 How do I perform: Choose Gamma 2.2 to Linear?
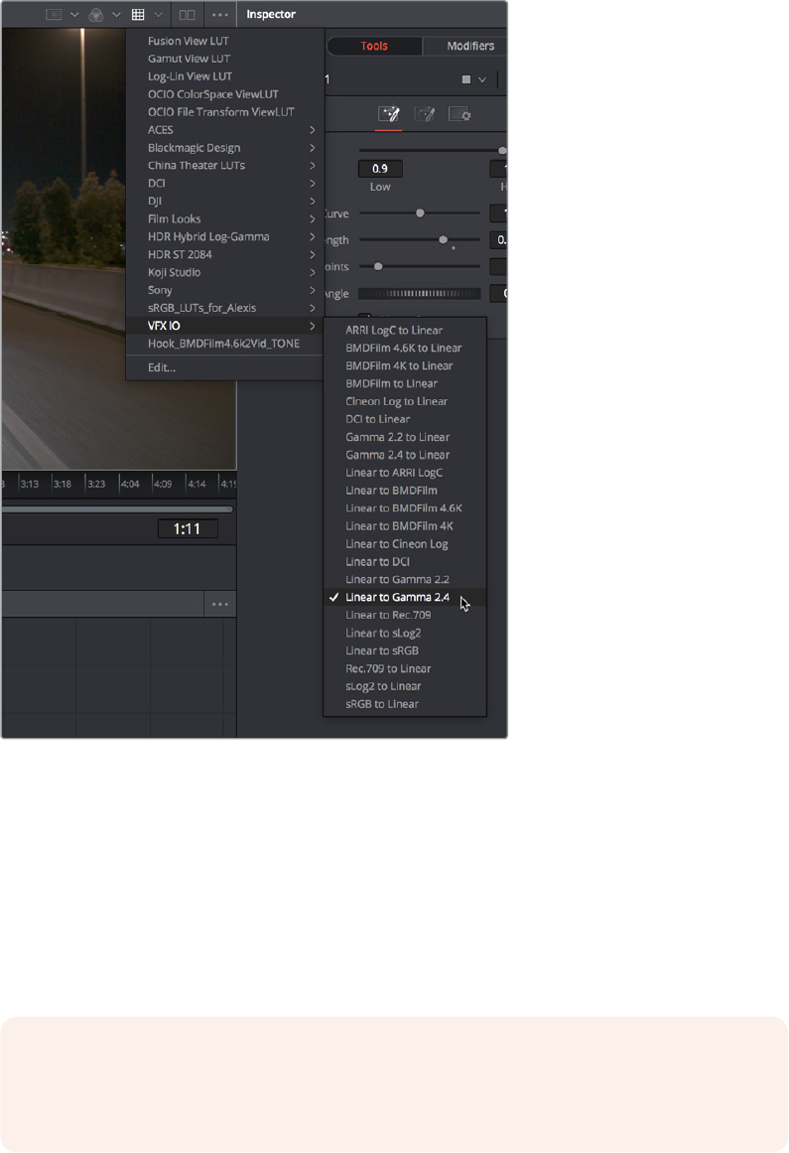pyautogui.click(x=405, y=437)
